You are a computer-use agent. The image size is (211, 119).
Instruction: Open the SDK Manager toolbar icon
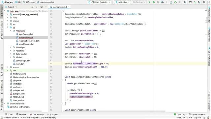pos(199,2)
